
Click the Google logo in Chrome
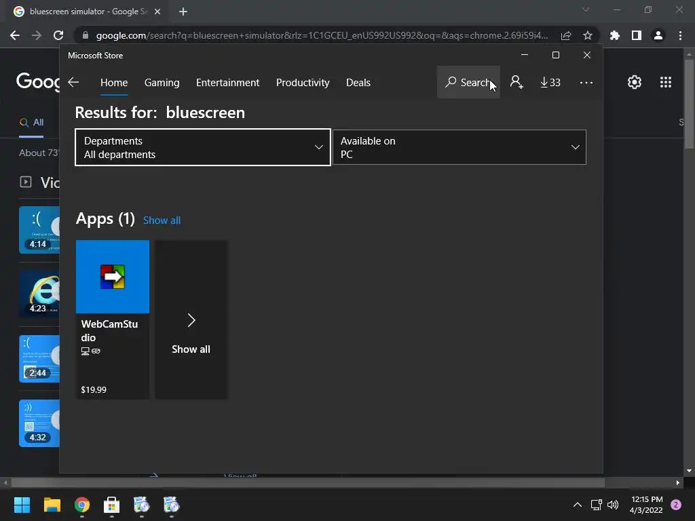point(38,82)
